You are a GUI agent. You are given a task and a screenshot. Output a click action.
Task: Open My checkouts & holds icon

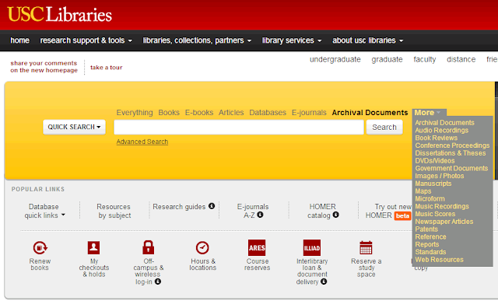[93, 247]
